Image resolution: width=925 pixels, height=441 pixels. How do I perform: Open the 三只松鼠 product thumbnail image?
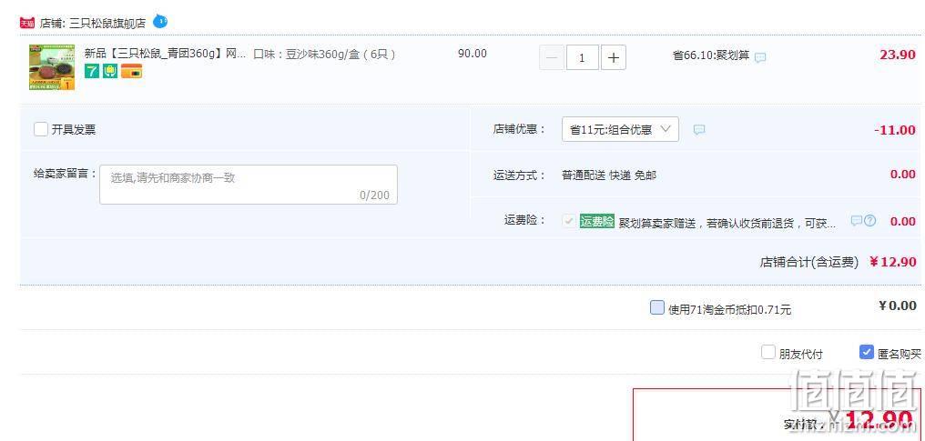pos(52,67)
